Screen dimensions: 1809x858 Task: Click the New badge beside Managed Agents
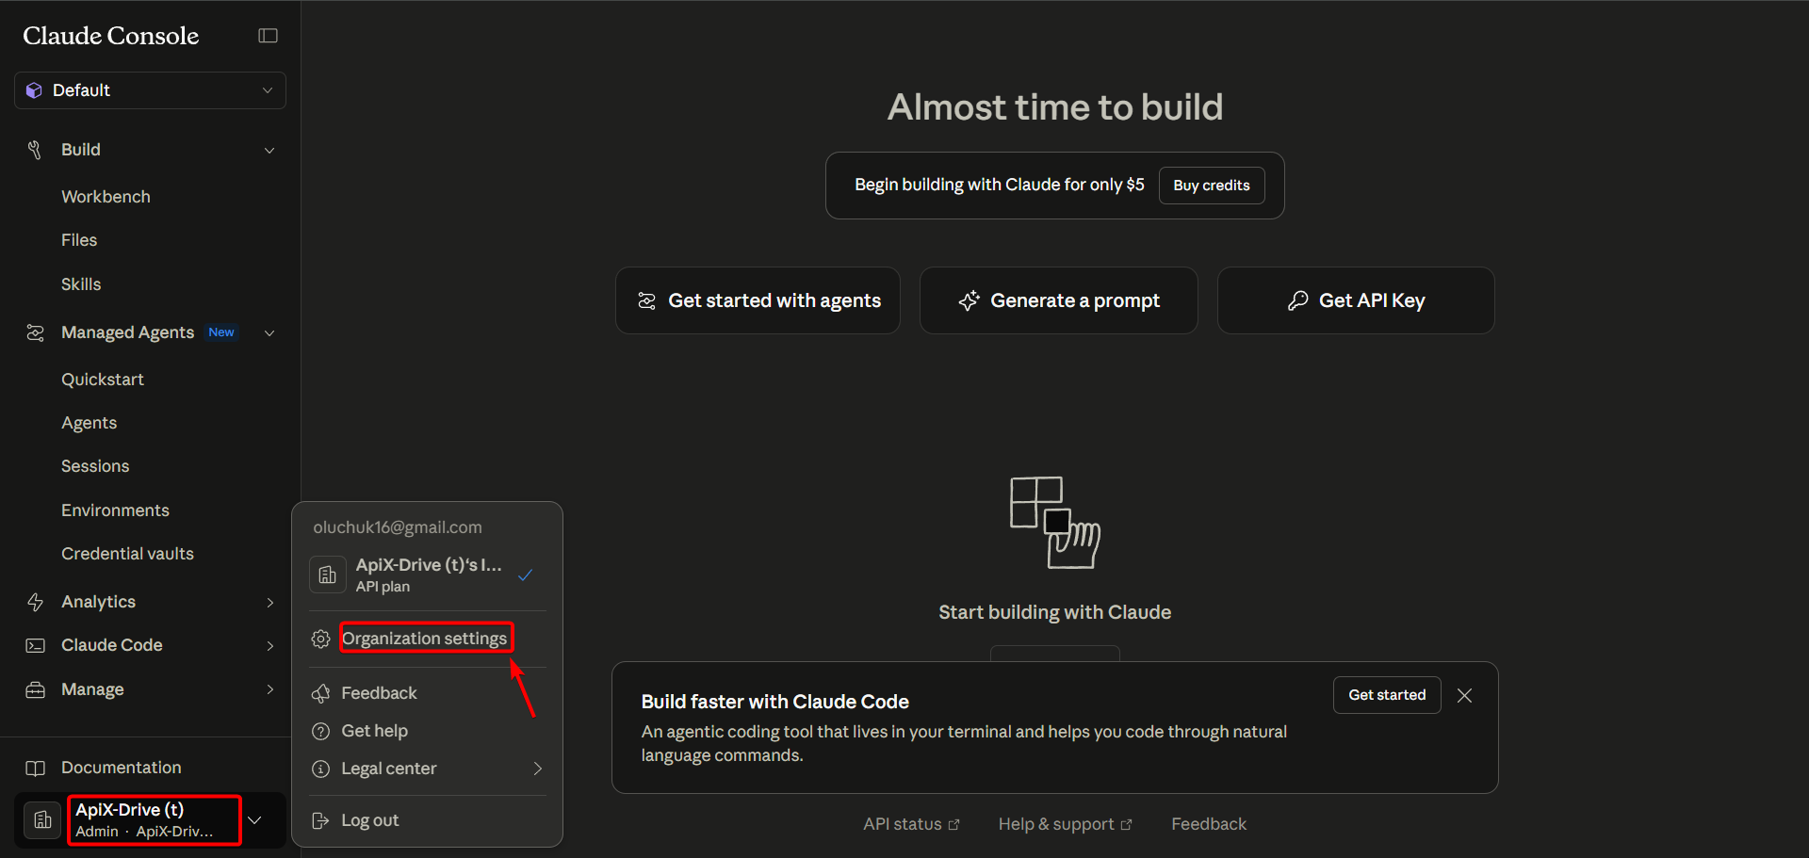(x=221, y=332)
